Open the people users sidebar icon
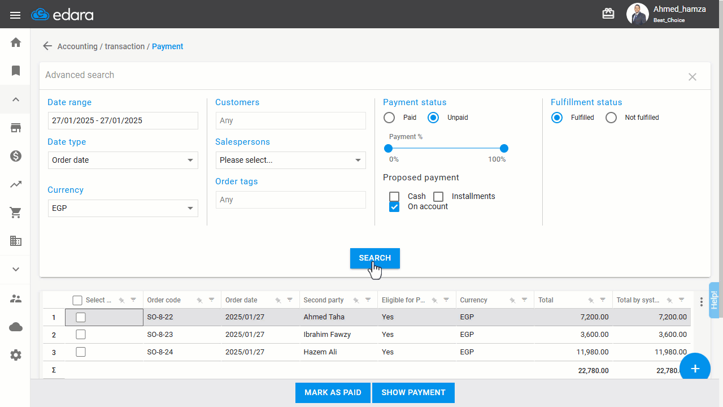The width and height of the screenshot is (723, 407). click(x=16, y=298)
